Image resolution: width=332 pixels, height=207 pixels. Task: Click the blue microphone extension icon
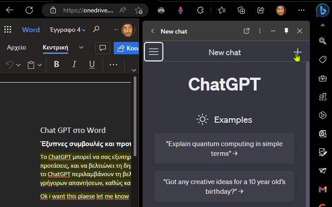(181, 10)
